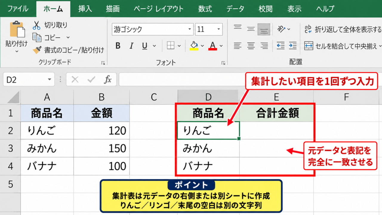The image size is (382, 215).
Task: Open the 游ゴシック font name dropdown
Action: tap(190, 29)
